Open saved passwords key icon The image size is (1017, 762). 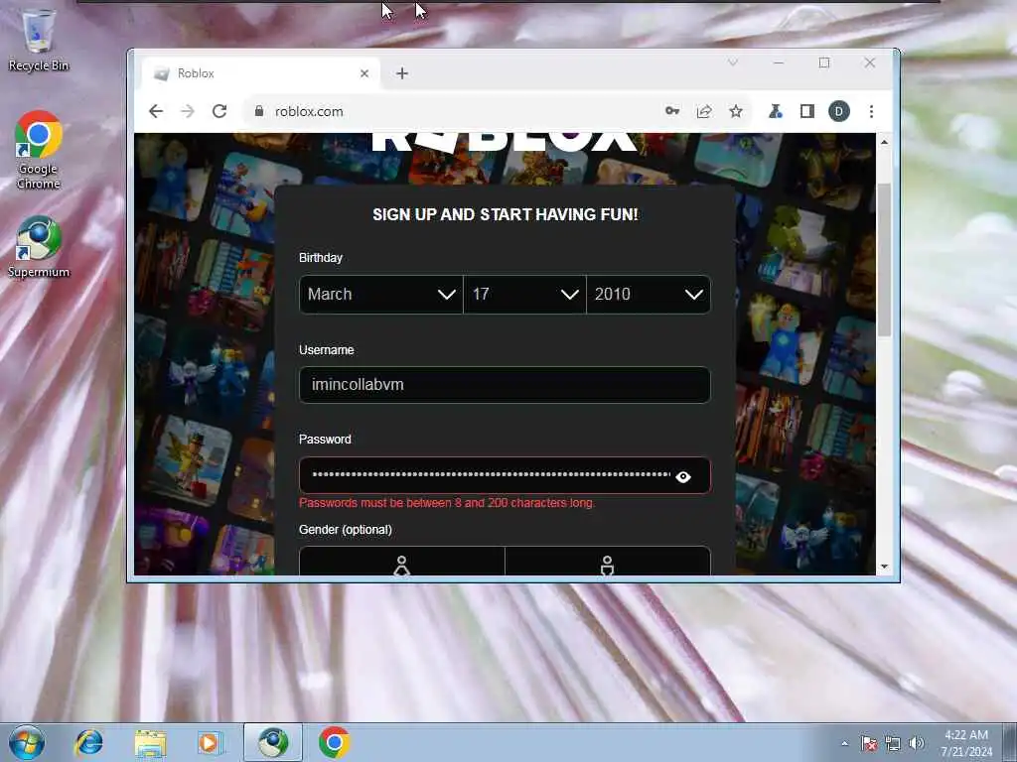(x=672, y=111)
